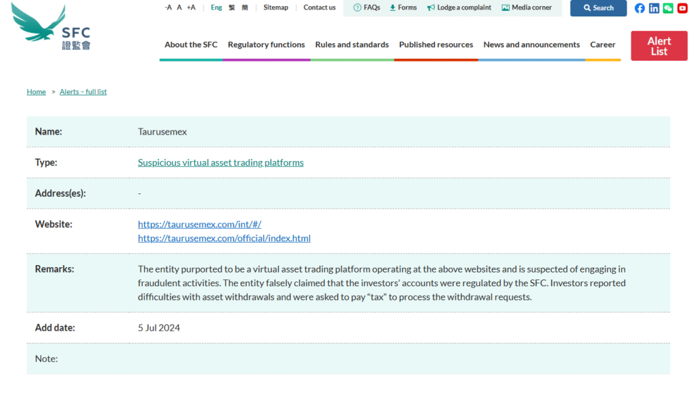
Task: Click the Remarks: row label
Action: click(55, 269)
